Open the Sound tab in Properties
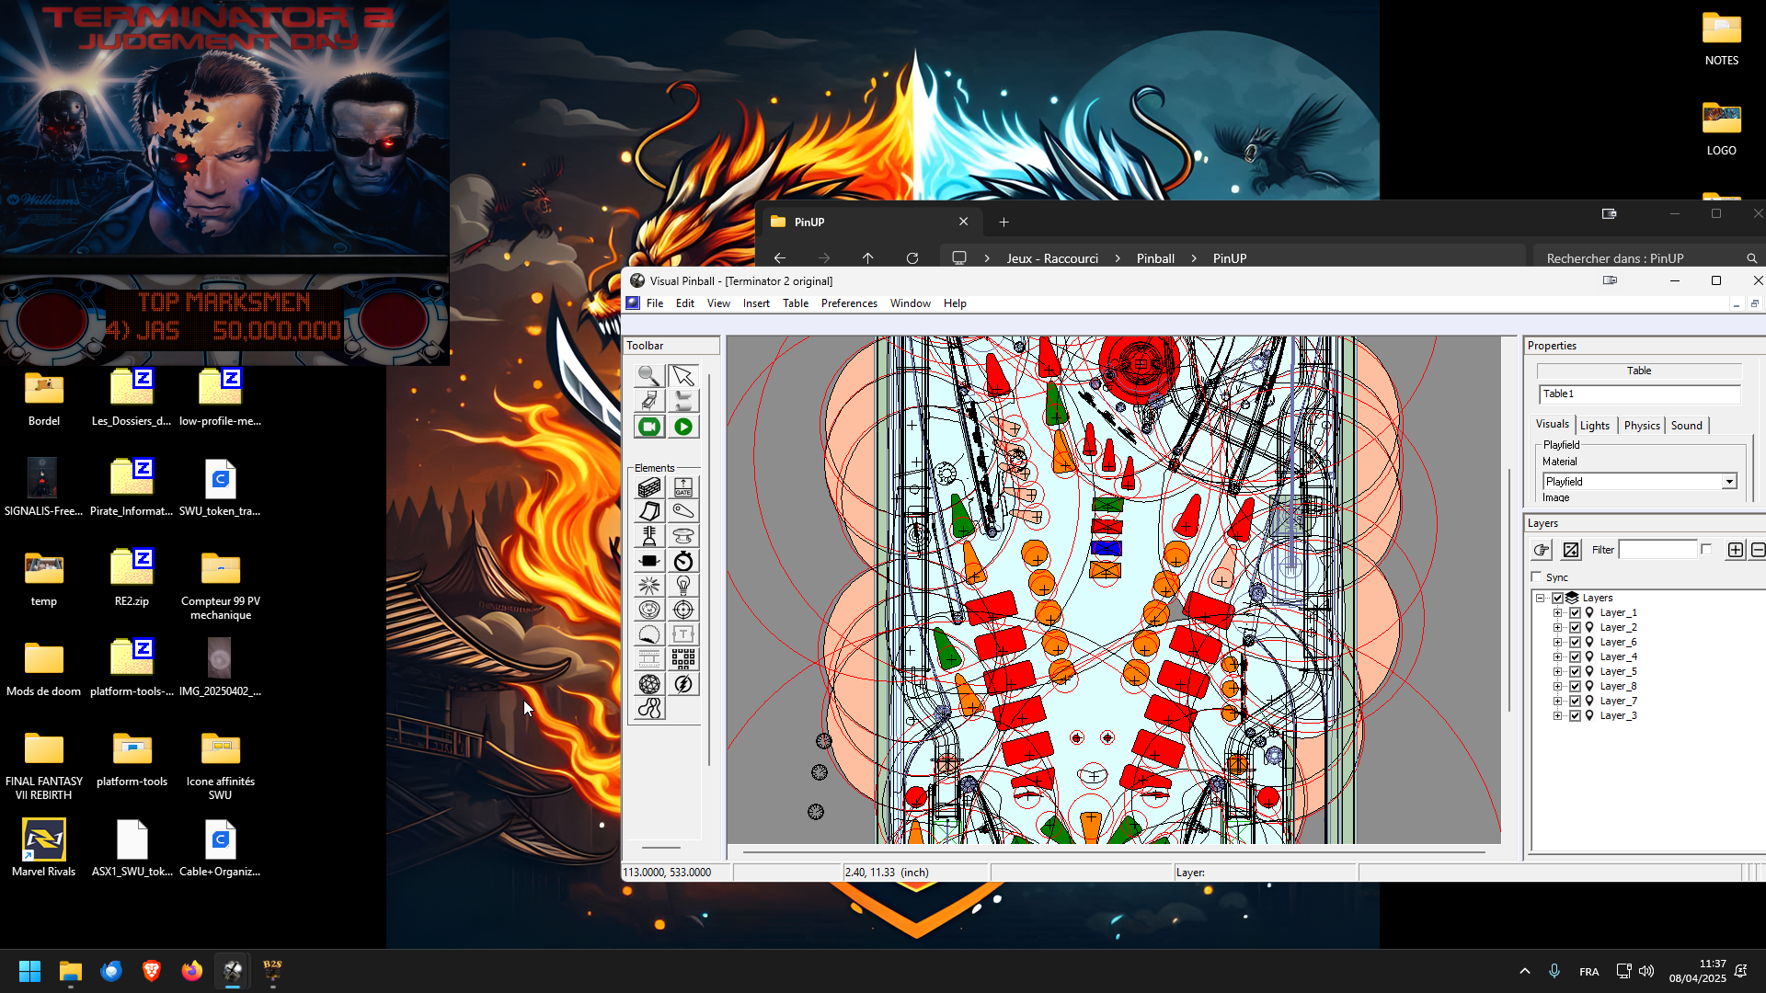 coord(1686,425)
